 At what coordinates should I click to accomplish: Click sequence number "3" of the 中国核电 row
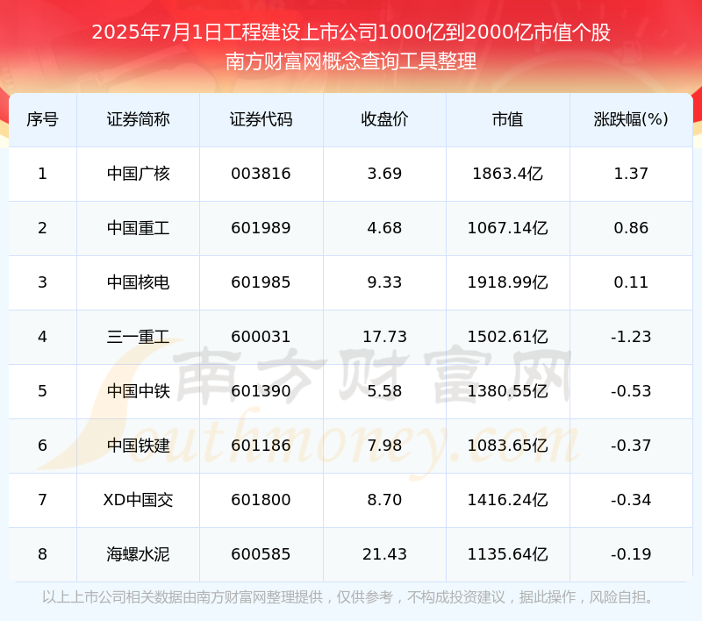42,282
